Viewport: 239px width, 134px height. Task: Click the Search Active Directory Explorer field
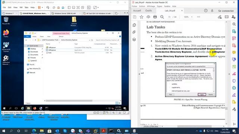click(107, 40)
